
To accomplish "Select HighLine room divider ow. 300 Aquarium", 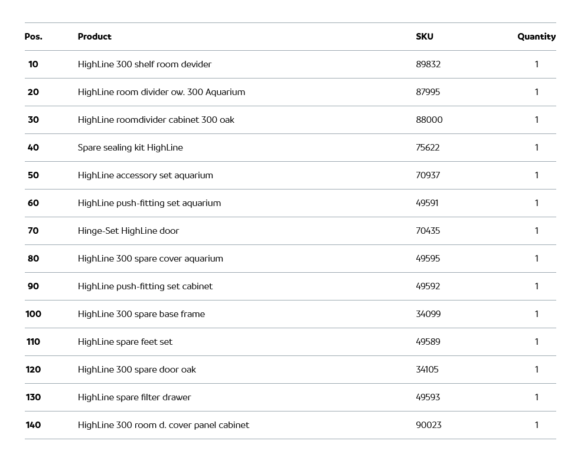I will [161, 92].
